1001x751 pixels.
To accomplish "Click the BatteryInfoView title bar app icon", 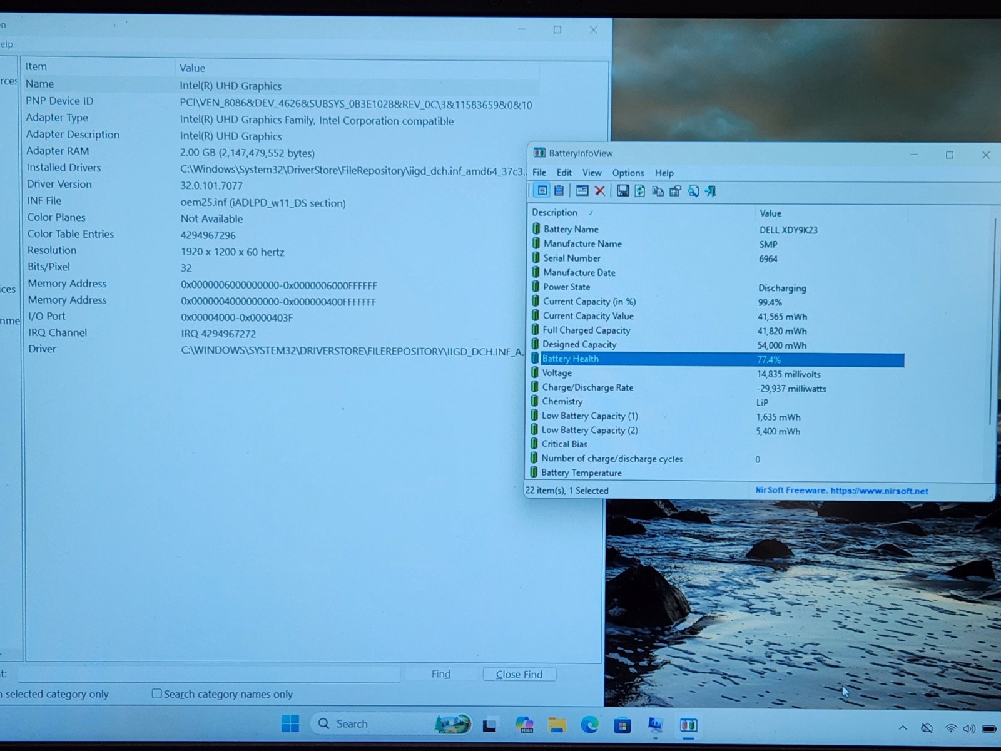I will [x=539, y=153].
